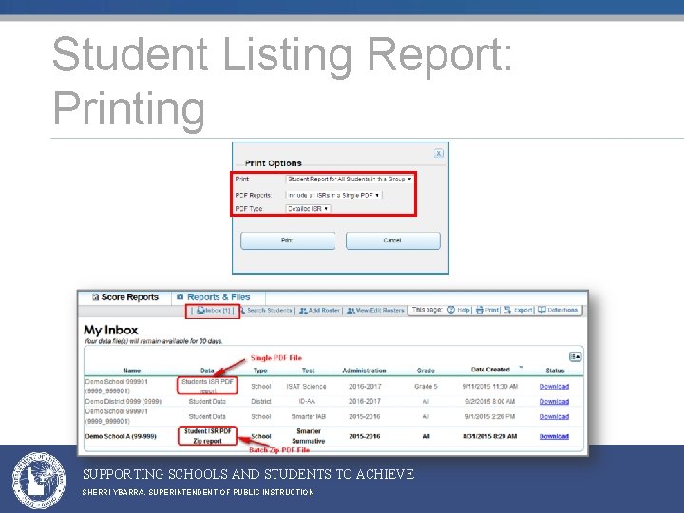Image resolution: width=684 pixels, height=513 pixels.
Task: Select the Student ISR PDF Zip report cell
Action: pyautogui.click(x=207, y=436)
